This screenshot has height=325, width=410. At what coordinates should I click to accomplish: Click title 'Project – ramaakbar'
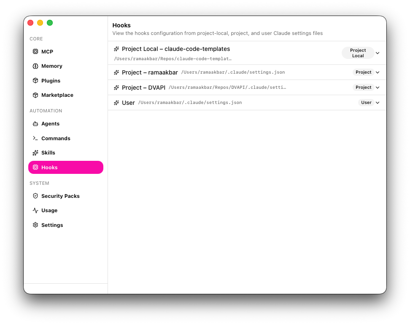coord(150,72)
